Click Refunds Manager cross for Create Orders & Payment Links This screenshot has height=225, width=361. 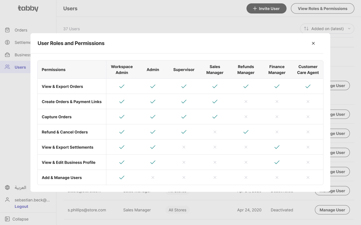246,102
